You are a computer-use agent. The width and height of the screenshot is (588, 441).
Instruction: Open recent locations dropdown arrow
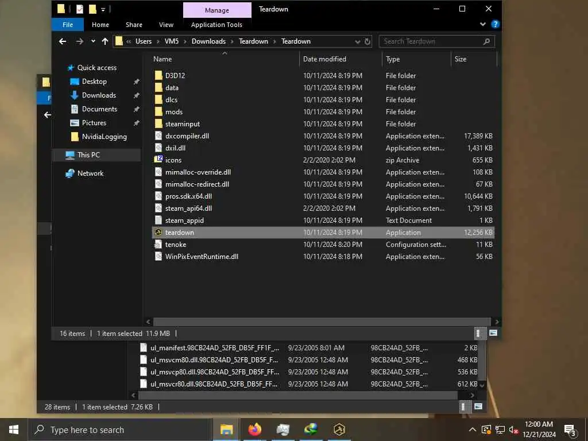tap(93, 41)
